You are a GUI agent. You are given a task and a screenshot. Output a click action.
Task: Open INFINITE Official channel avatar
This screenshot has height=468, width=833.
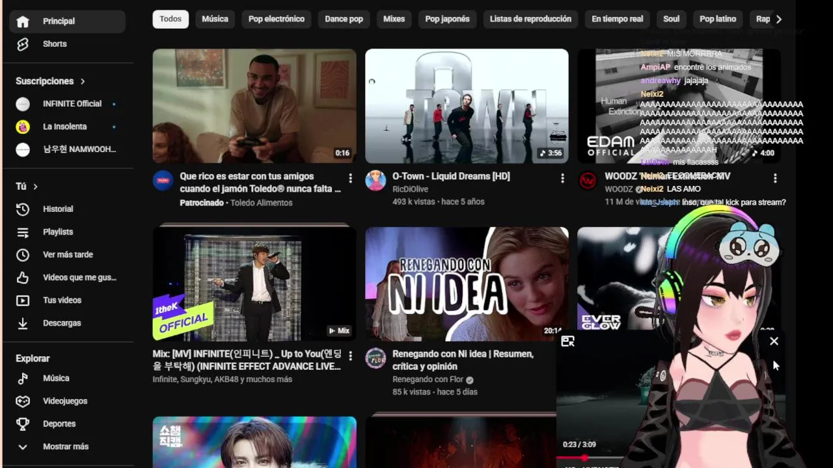point(23,104)
